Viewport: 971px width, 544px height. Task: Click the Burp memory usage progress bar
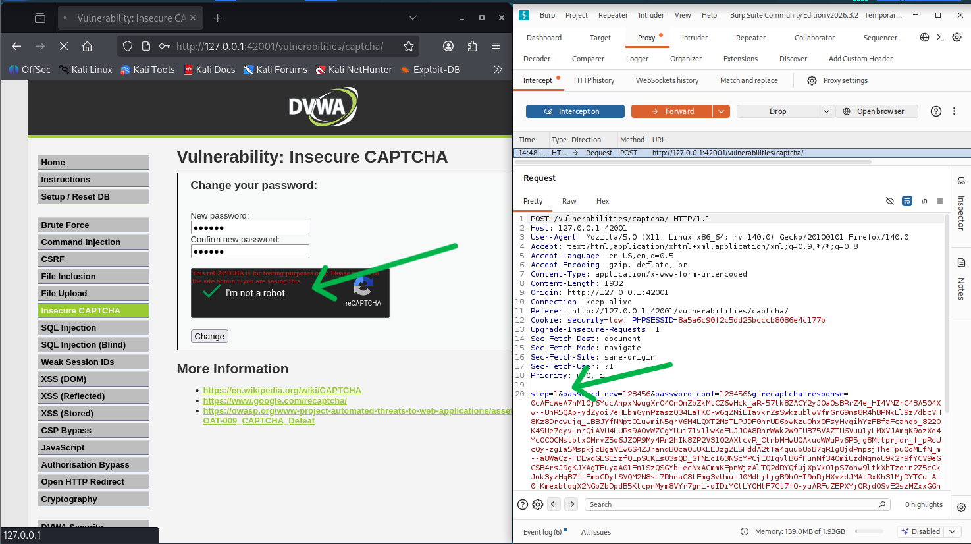(869, 531)
